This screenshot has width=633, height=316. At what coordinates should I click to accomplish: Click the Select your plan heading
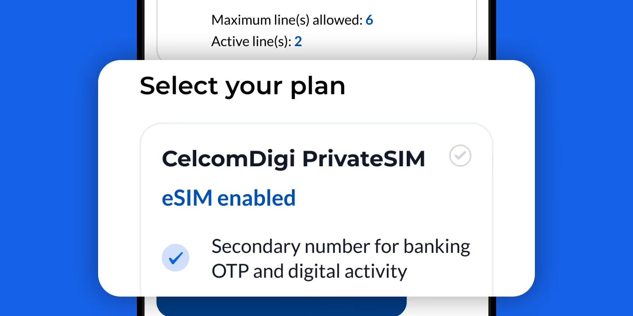pos(243,86)
